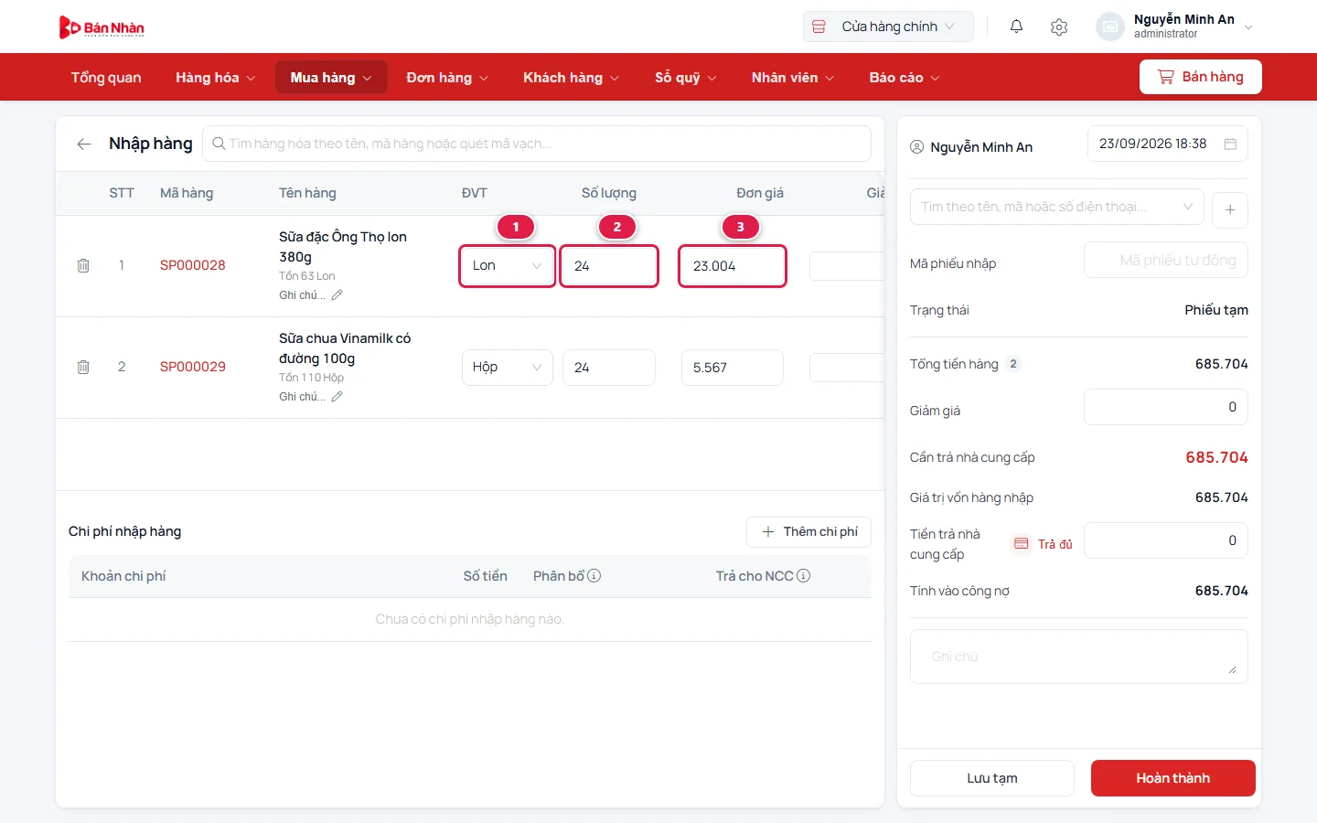Open the Cửa hàng chính store selector
The height and width of the screenshot is (823, 1317).
888,27
